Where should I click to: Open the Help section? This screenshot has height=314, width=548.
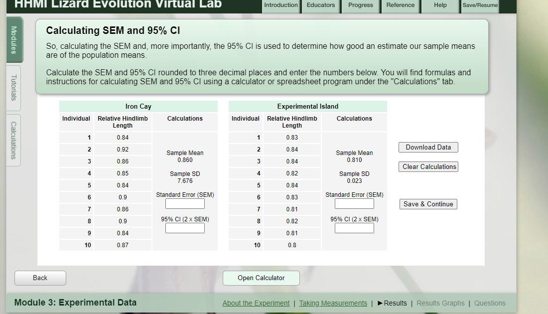click(440, 5)
